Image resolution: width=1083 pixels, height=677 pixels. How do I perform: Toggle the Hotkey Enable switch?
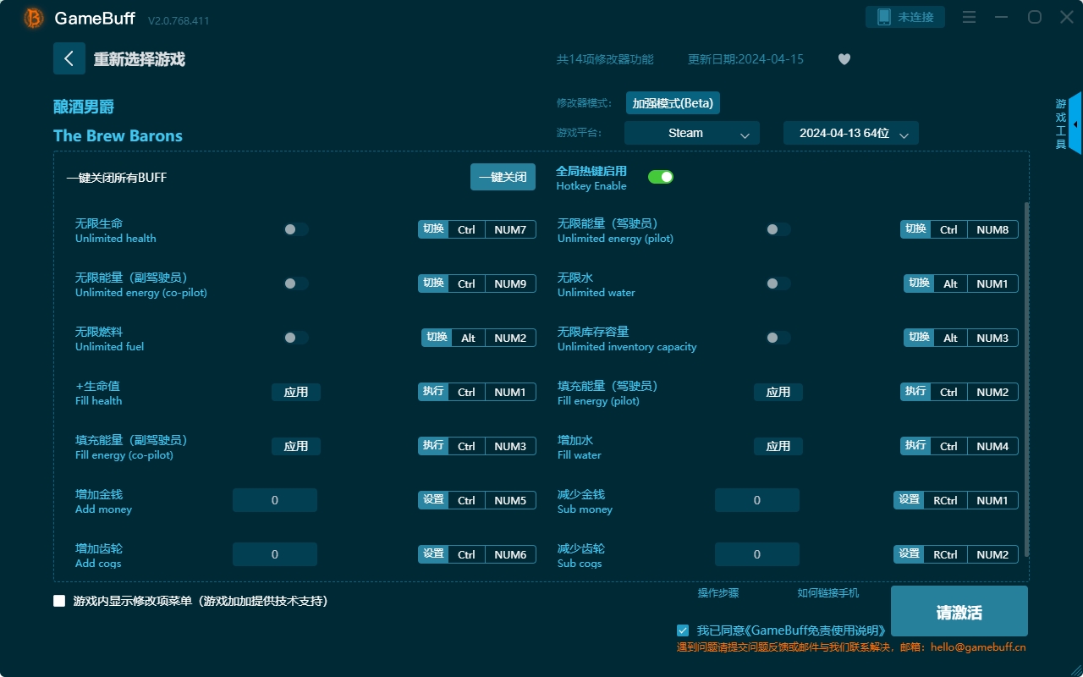coord(661,177)
